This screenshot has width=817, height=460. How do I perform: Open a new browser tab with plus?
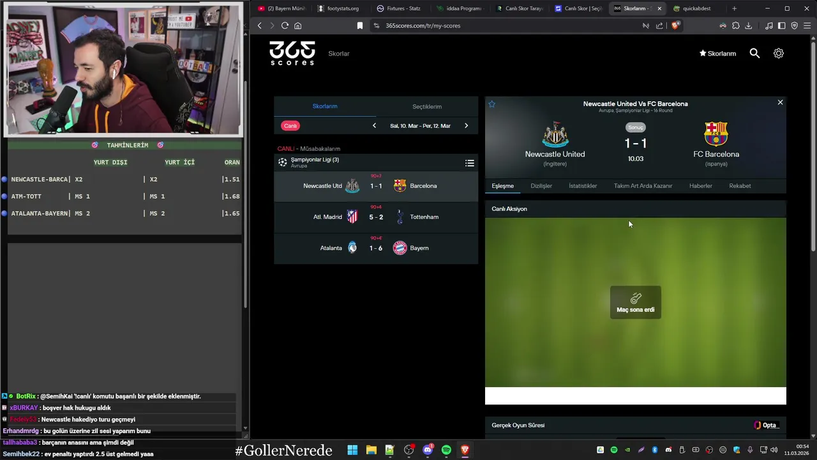coord(734,8)
